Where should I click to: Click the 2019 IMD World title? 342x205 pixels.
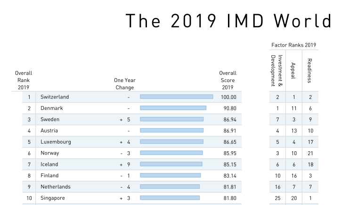228,21
